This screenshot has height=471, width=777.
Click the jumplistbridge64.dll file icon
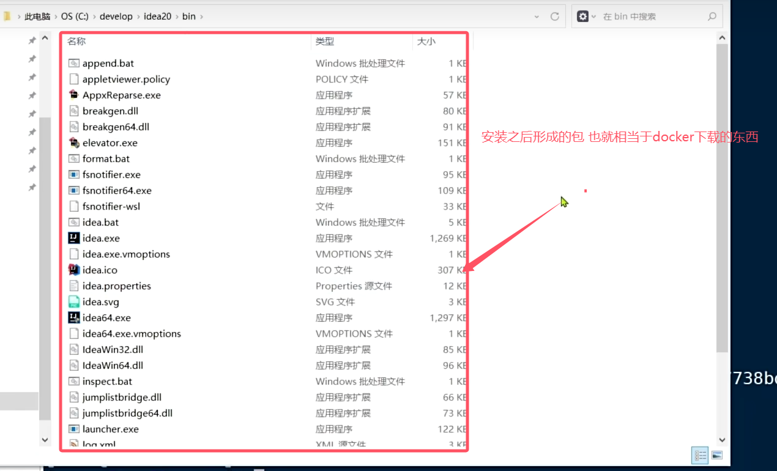(74, 413)
